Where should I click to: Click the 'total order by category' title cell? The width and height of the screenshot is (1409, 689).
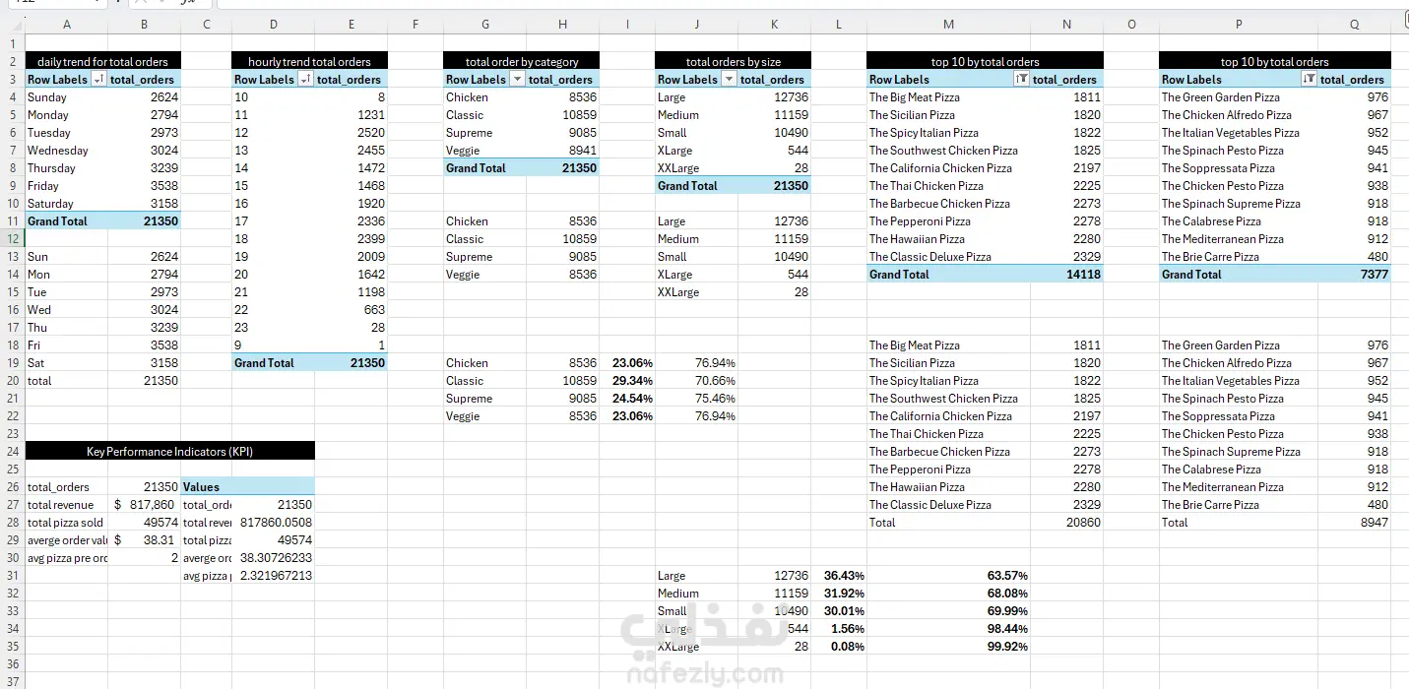522,61
